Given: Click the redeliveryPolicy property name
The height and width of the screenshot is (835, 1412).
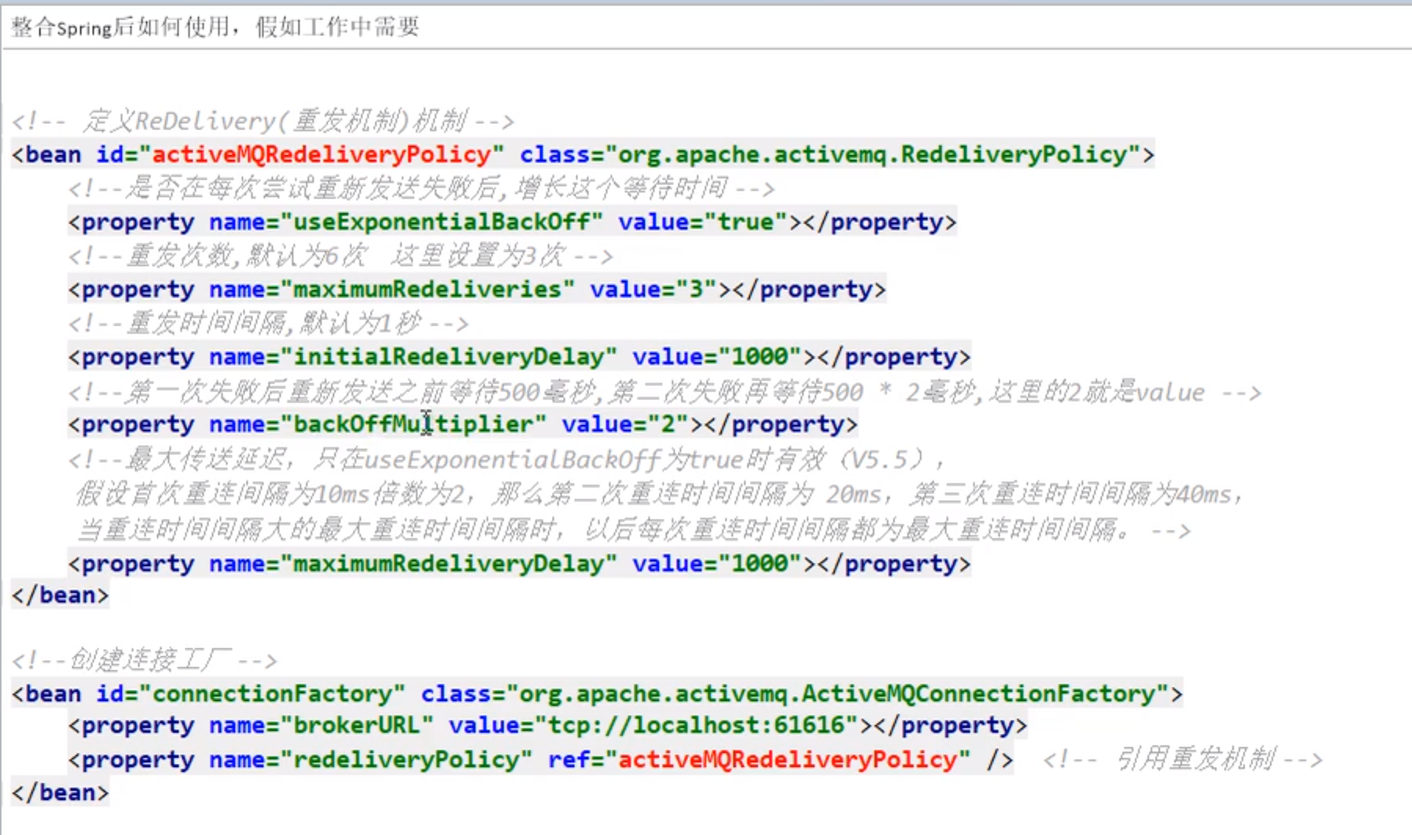Looking at the screenshot, I should pos(406,760).
